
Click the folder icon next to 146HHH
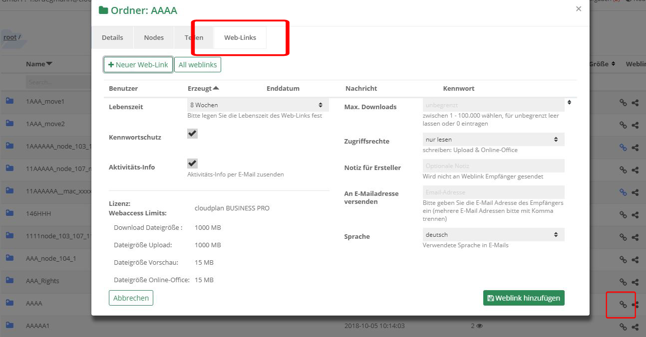(x=8, y=214)
